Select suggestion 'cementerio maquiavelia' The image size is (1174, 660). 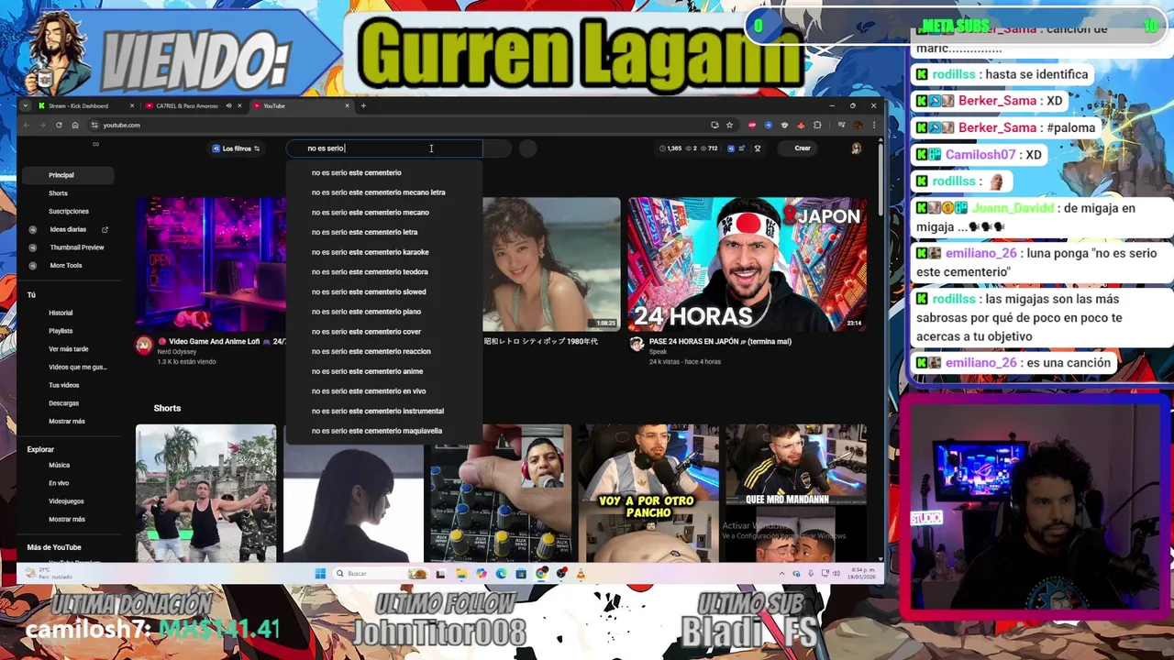384,431
